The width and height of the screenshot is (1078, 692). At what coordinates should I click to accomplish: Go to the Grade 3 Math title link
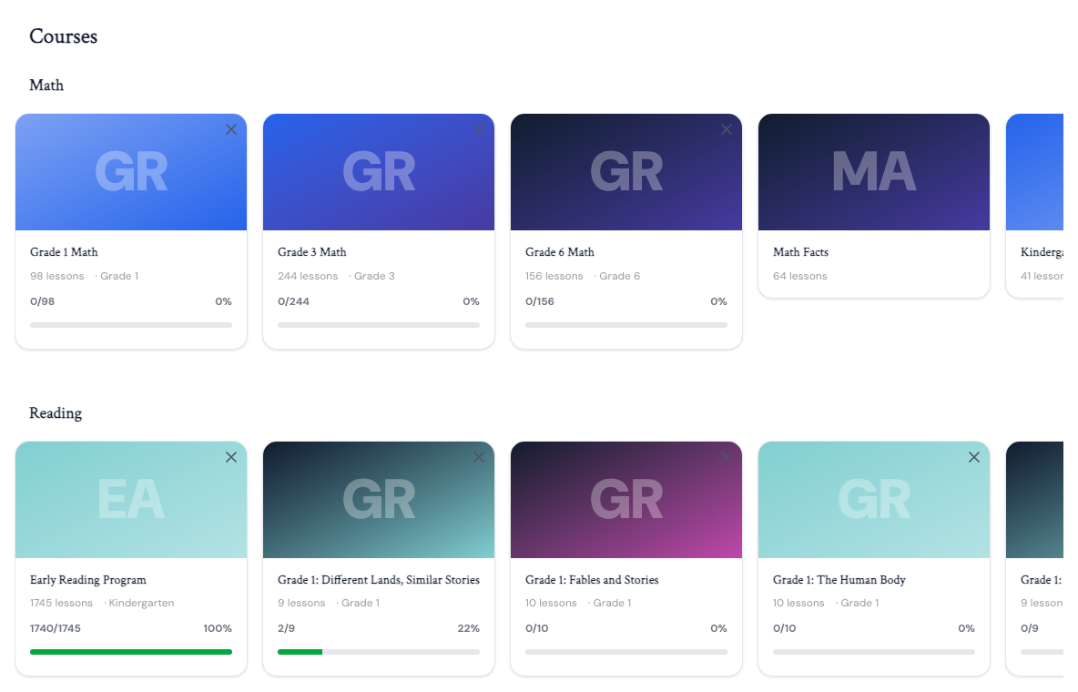312,252
